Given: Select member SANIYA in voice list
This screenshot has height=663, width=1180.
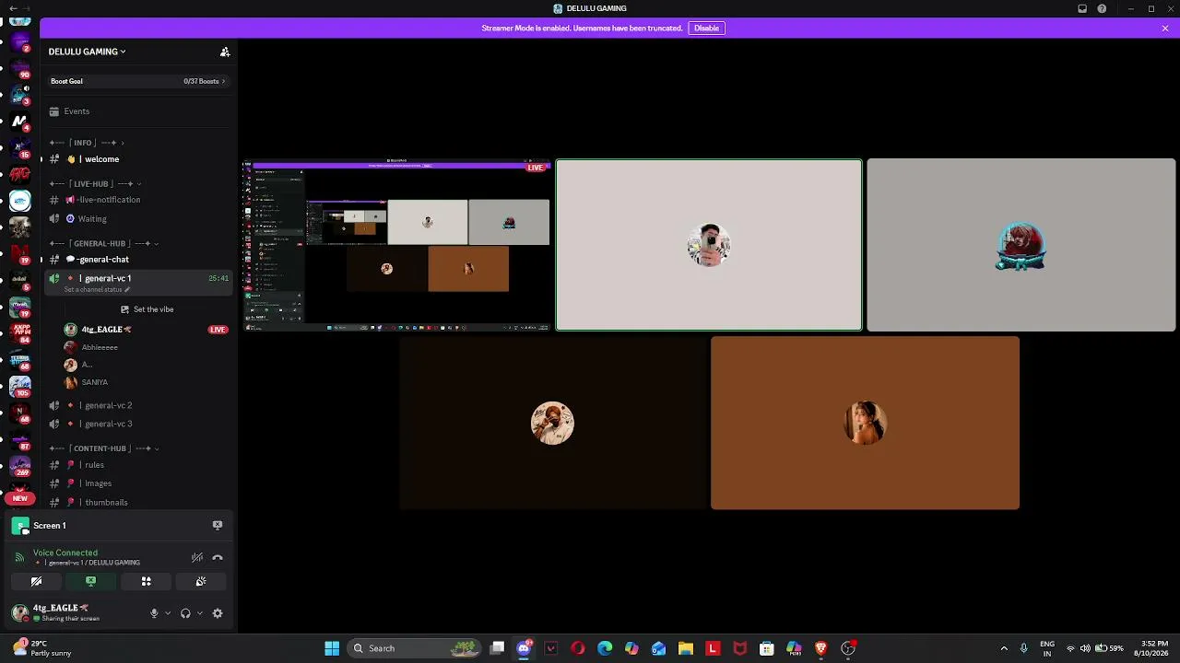Looking at the screenshot, I should (86, 382).
